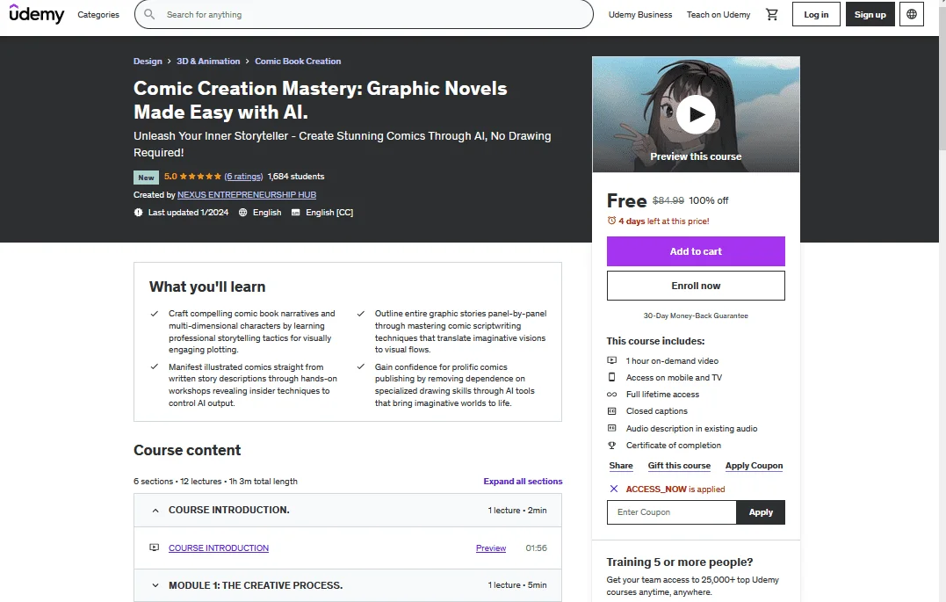This screenshot has height=602, width=946.
Task: Click the Apply coupon button
Action: (x=760, y=512)
